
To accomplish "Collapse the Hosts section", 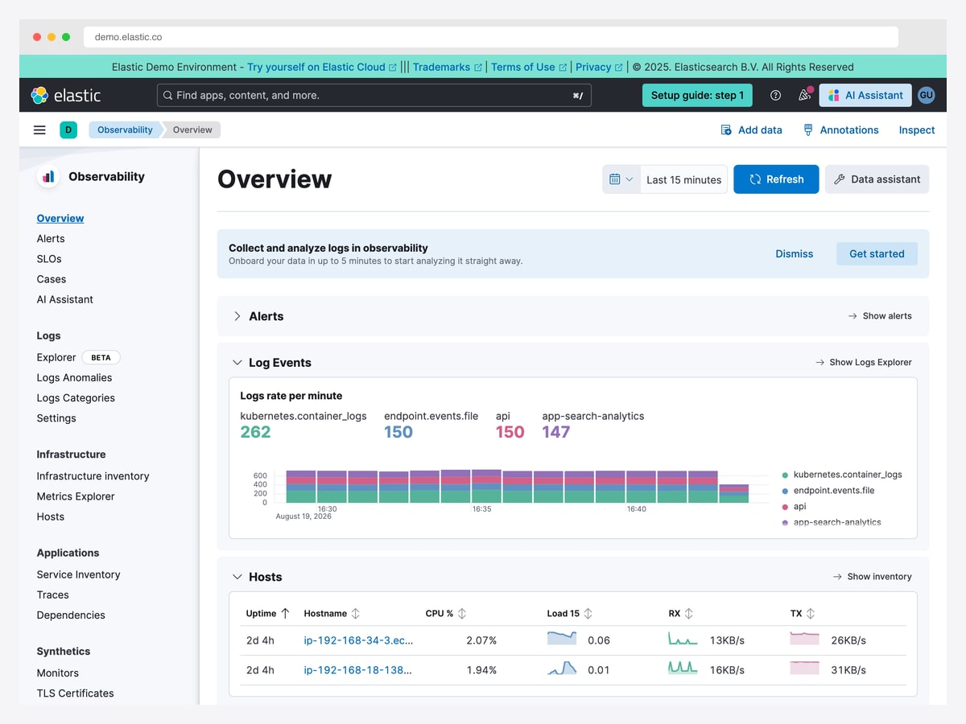I will [237, 577].
